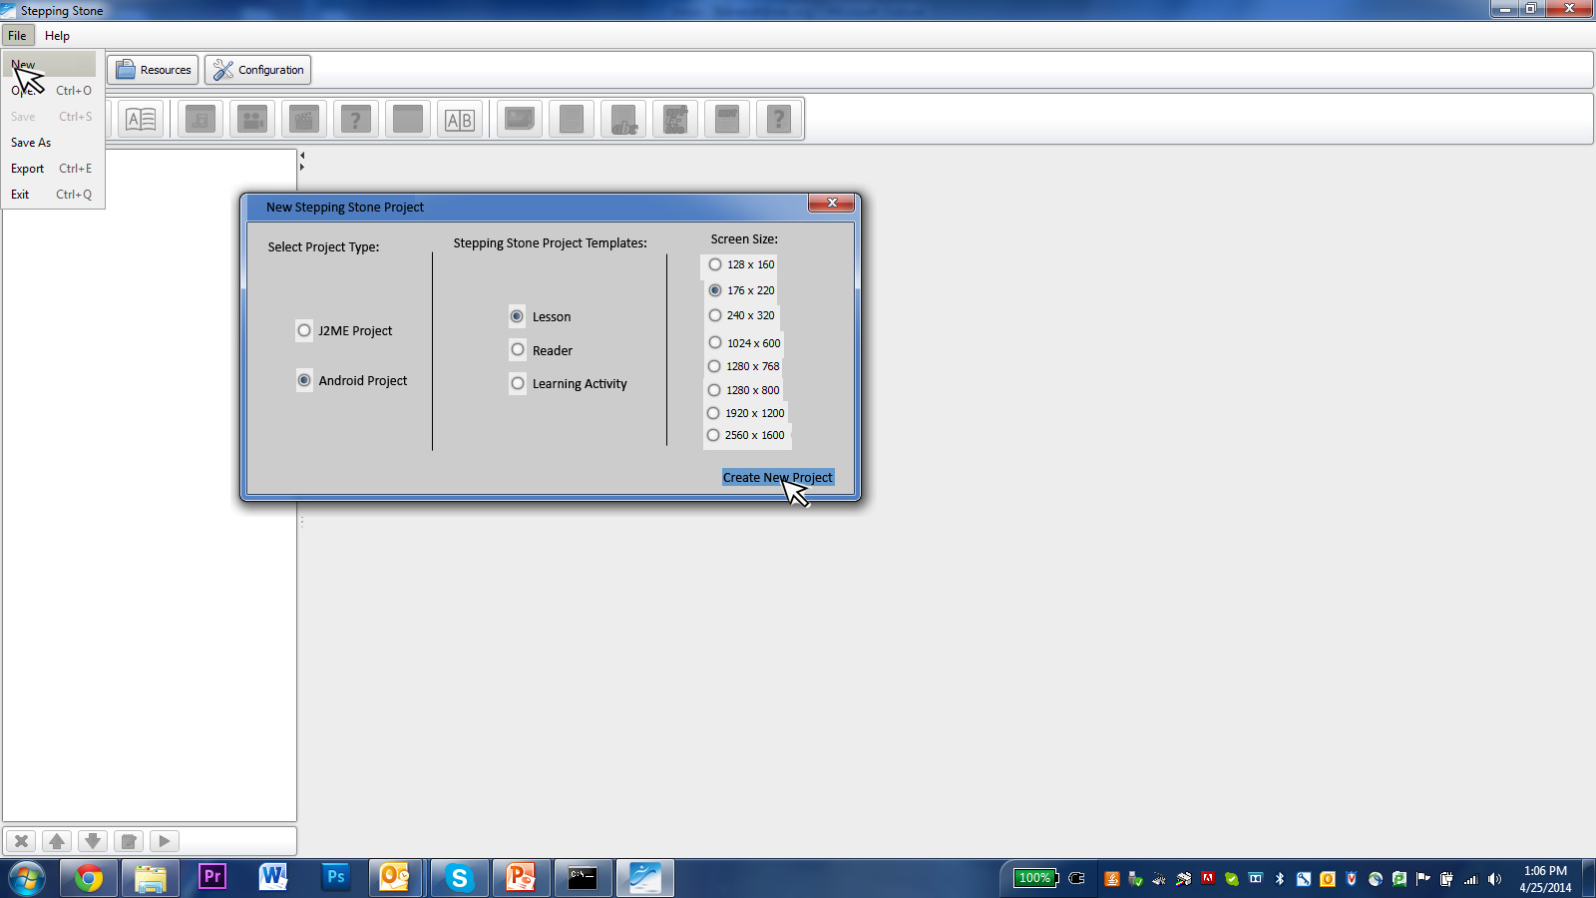
Task: Open the Windows Start menu
Action: (27, 878)
